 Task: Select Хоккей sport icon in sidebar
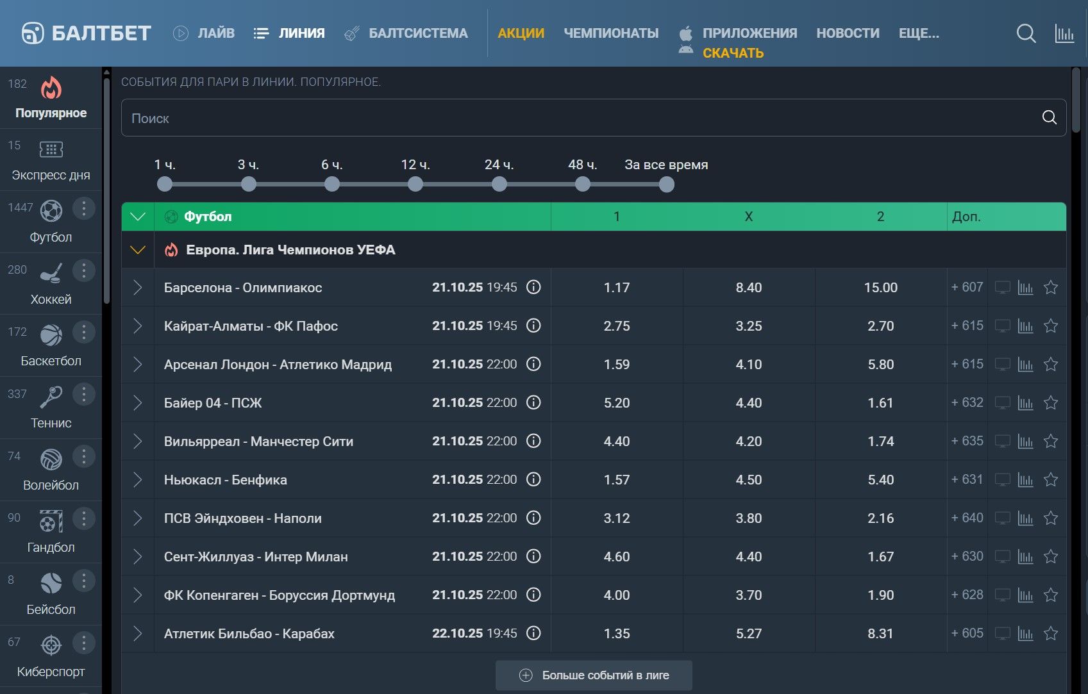51,273
